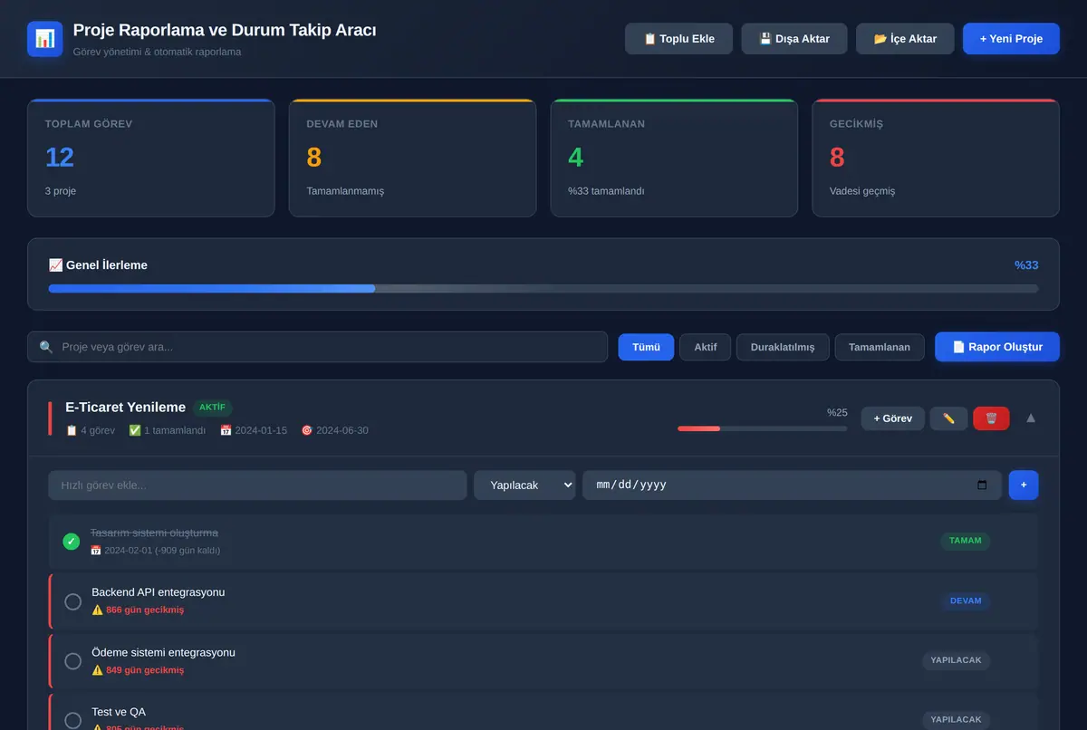Click YAPILACAK badge on Ödeme sistemi entegrasyonu
This screenshot has height=730, width=1087.
[957, 660]
